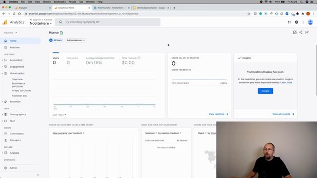This screenshot has height=178, width=317.
Task: Open a new browser tab
Action: coord(174,8)
